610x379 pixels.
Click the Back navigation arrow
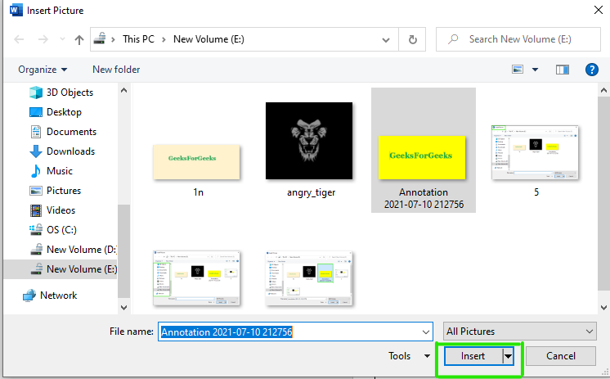(19, 39)
